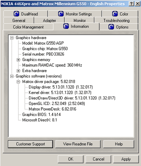This screenshot has height=166, width=141.
Task: Switch to the DualHead tab
Action: (26, 14)
